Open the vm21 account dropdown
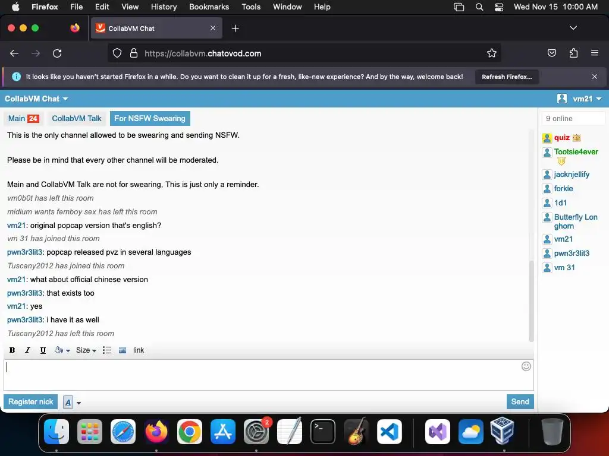Image resolution: width=609 pixels, height=456 pixels. click(587, 99)
